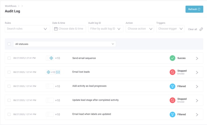Click the red stopped icon for Update lead stage
The height and width of the screenshot is (125, 207).
click(x=172, y=100)
